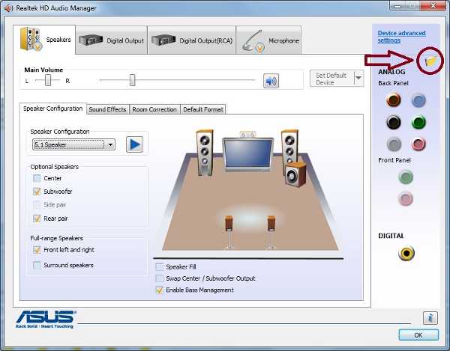Uncheck the Subwoofer checkbox

(37, 192)
